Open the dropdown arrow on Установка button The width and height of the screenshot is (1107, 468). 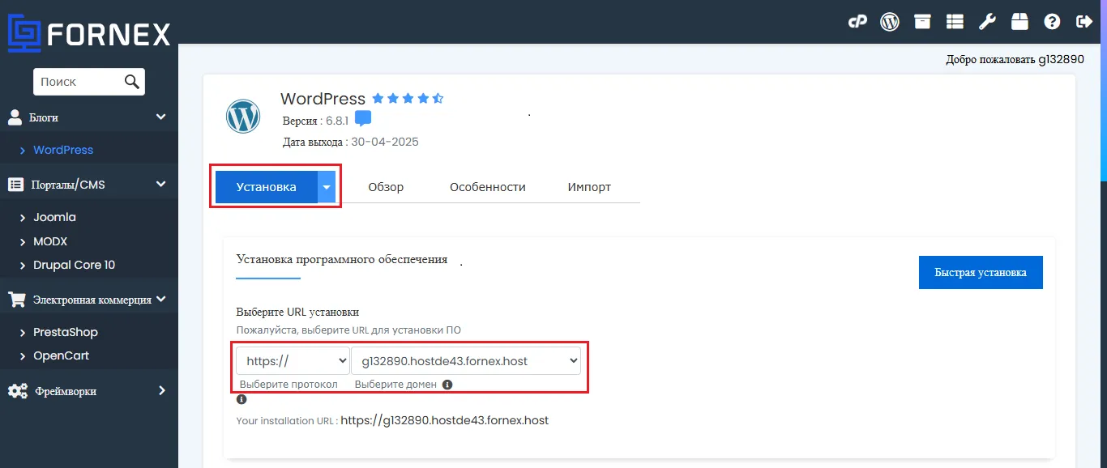[x=327, y=187]
